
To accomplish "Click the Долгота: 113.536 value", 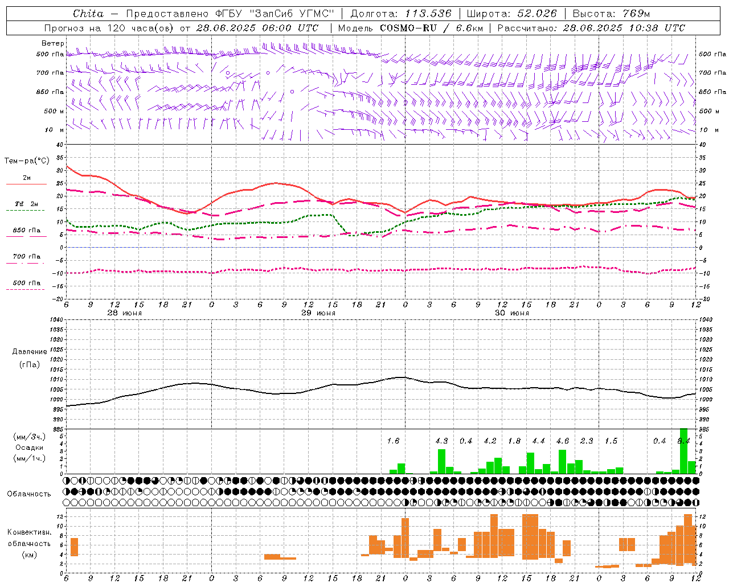I will 401,14.
